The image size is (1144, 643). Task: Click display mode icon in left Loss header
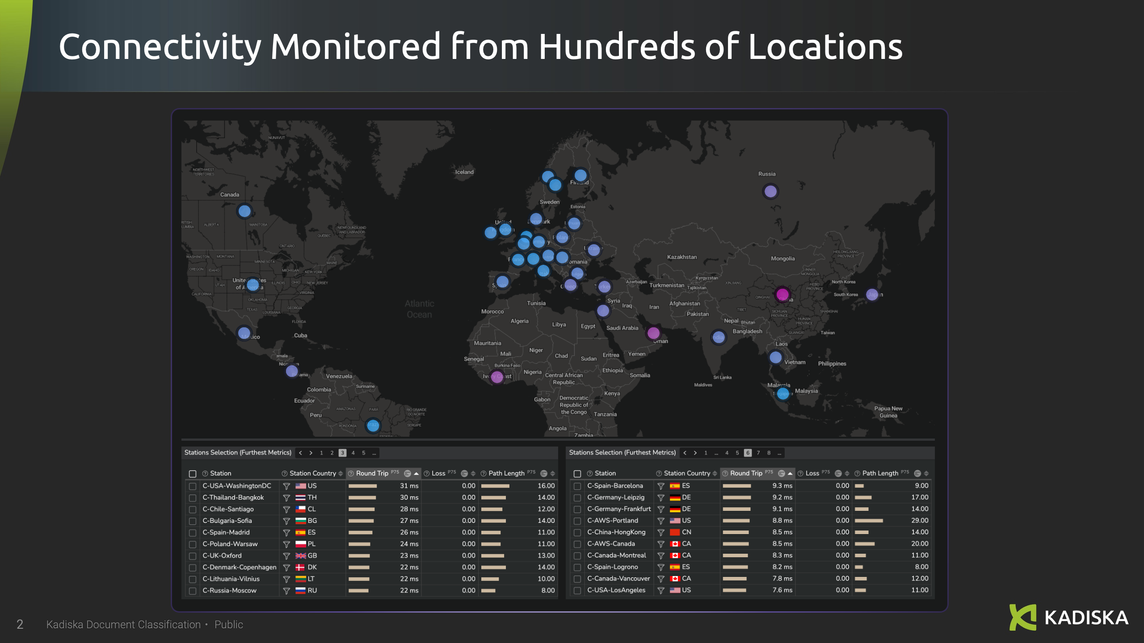pyautogui.click(x=464, y=473)
